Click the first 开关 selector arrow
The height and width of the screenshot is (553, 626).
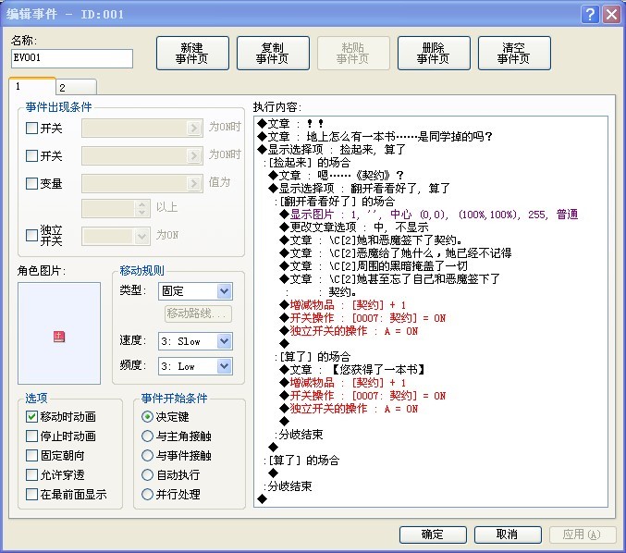pos(194,129)
